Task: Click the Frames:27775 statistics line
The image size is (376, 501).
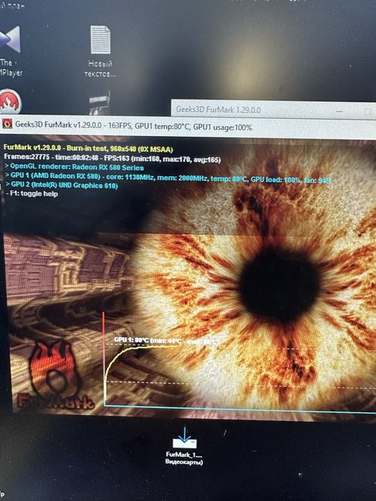Action: (x=112, y=158)
